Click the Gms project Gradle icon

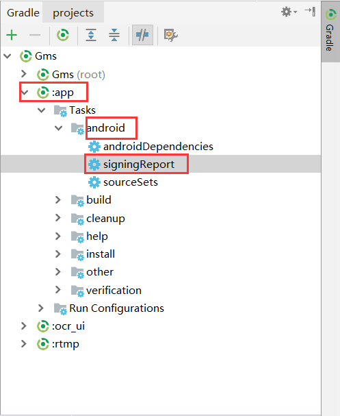[x=26, y=56]
